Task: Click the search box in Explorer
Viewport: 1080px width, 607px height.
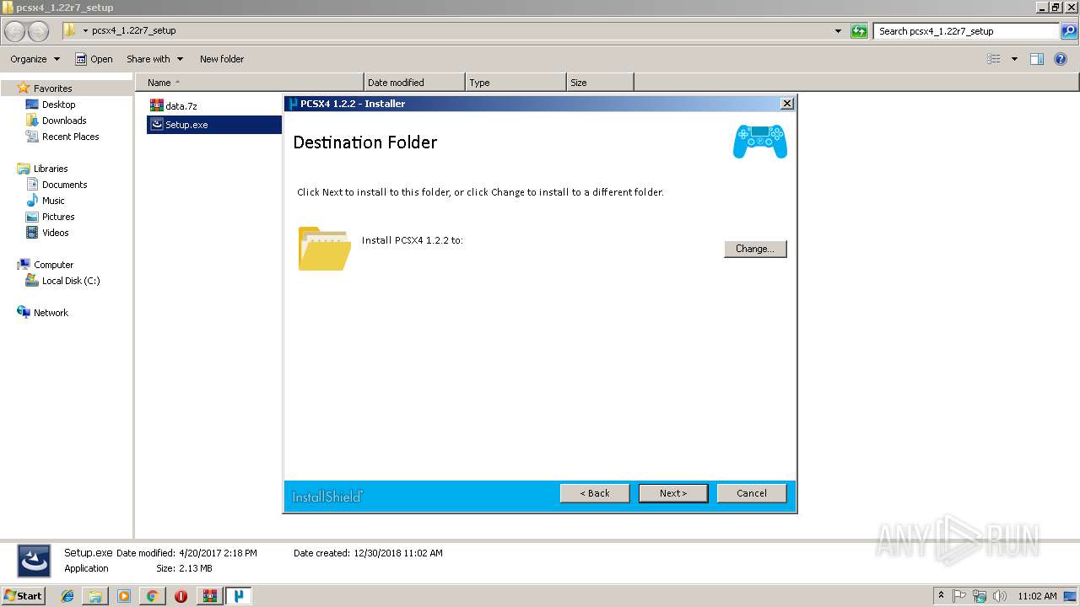Action: tap(967, 31)
